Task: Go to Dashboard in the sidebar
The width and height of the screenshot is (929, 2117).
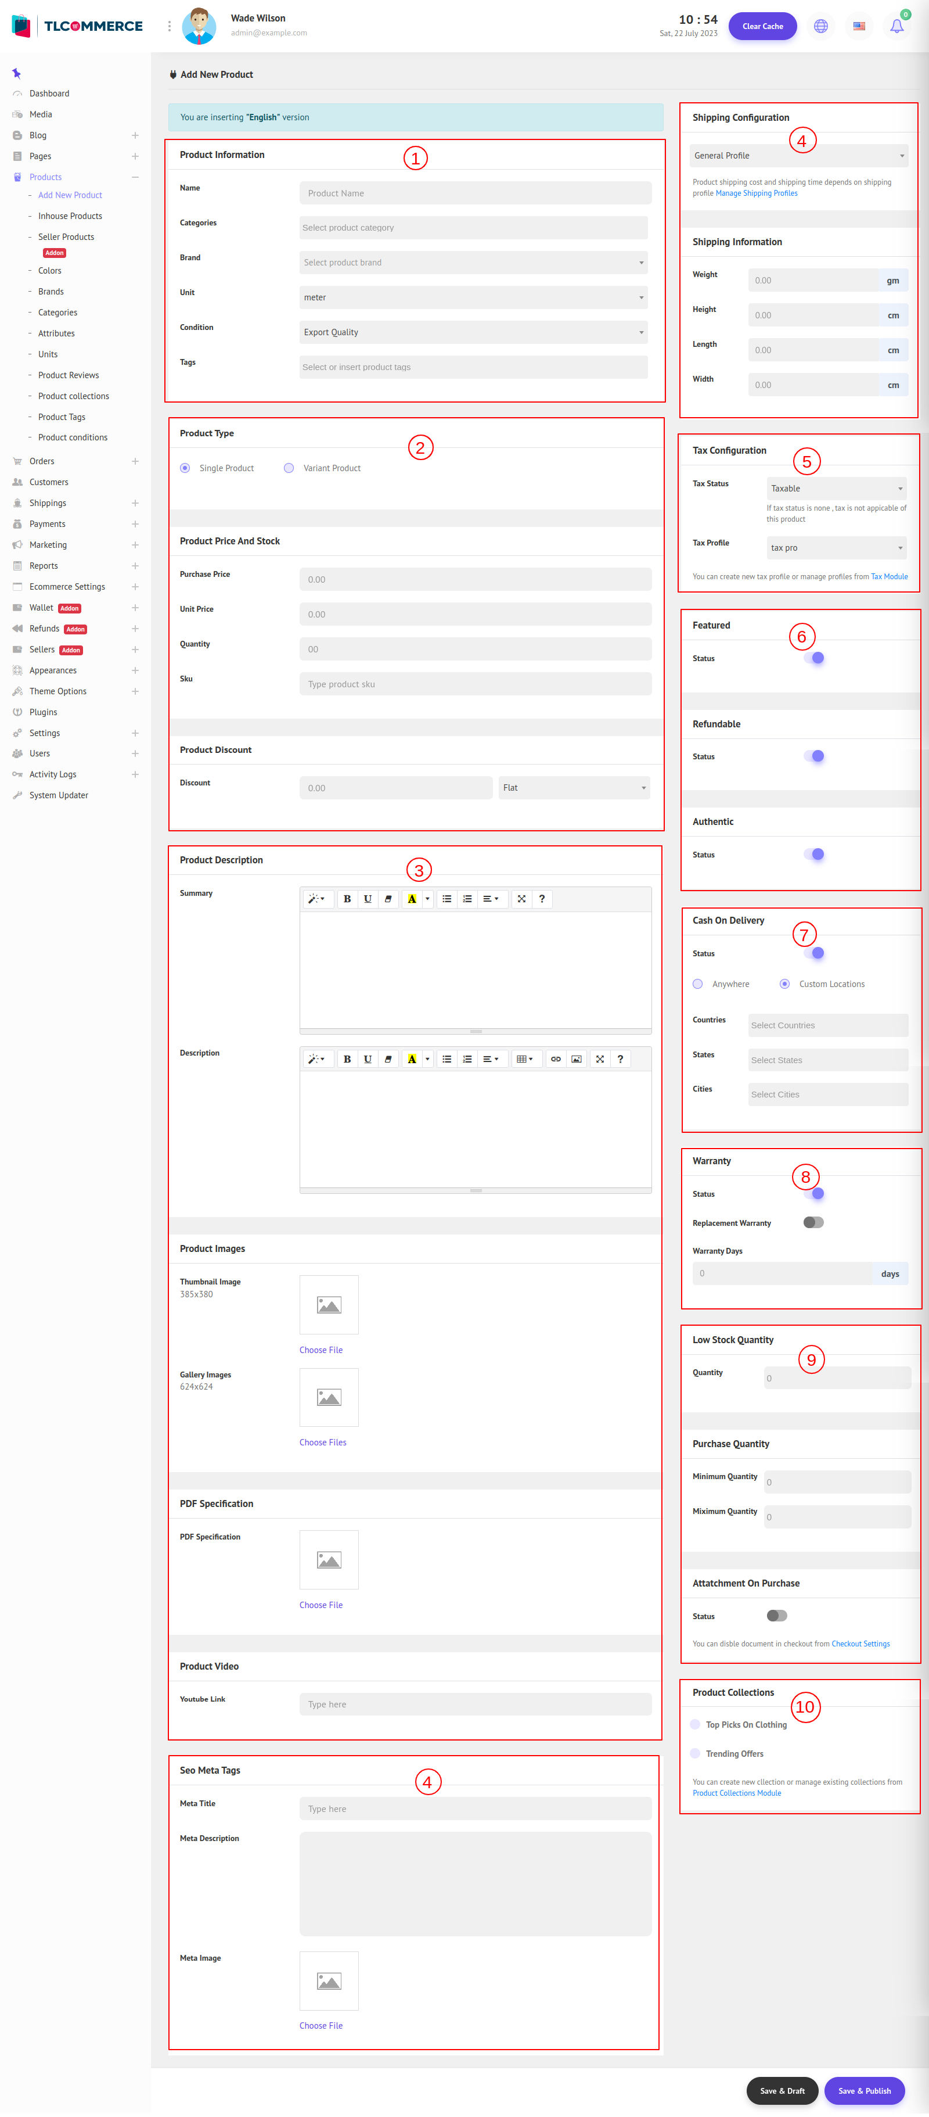Action: pyautogui.click(x=49, y=94)
